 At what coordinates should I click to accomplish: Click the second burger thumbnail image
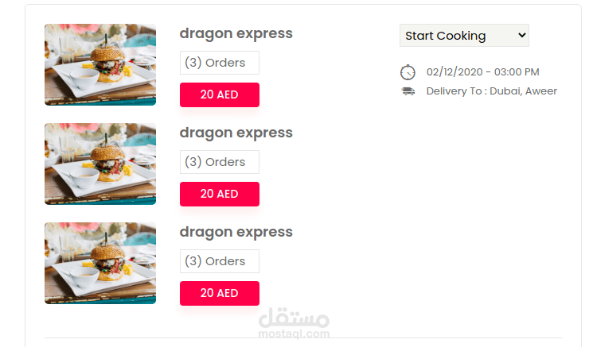[x=100, y=164]
